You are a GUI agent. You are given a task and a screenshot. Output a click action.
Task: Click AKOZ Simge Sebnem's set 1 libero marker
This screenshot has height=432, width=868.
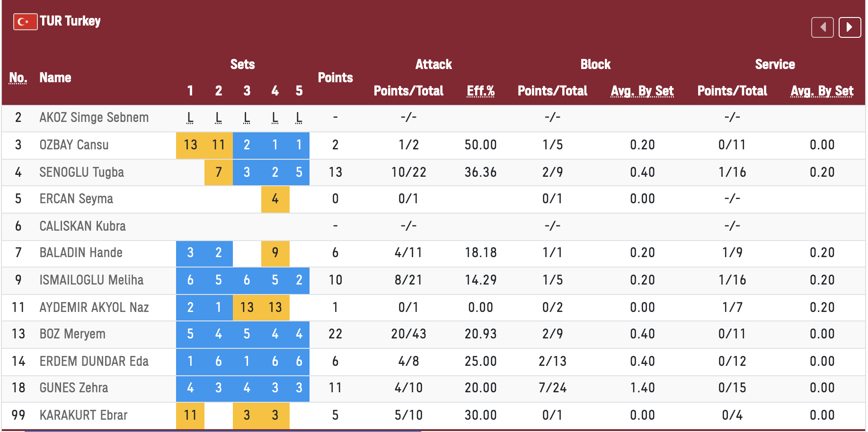click(x=190, y=118)
